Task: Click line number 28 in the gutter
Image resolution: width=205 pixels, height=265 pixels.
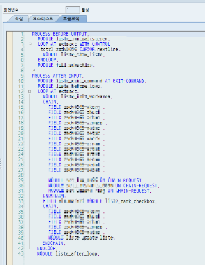Action: click(21, 175)
